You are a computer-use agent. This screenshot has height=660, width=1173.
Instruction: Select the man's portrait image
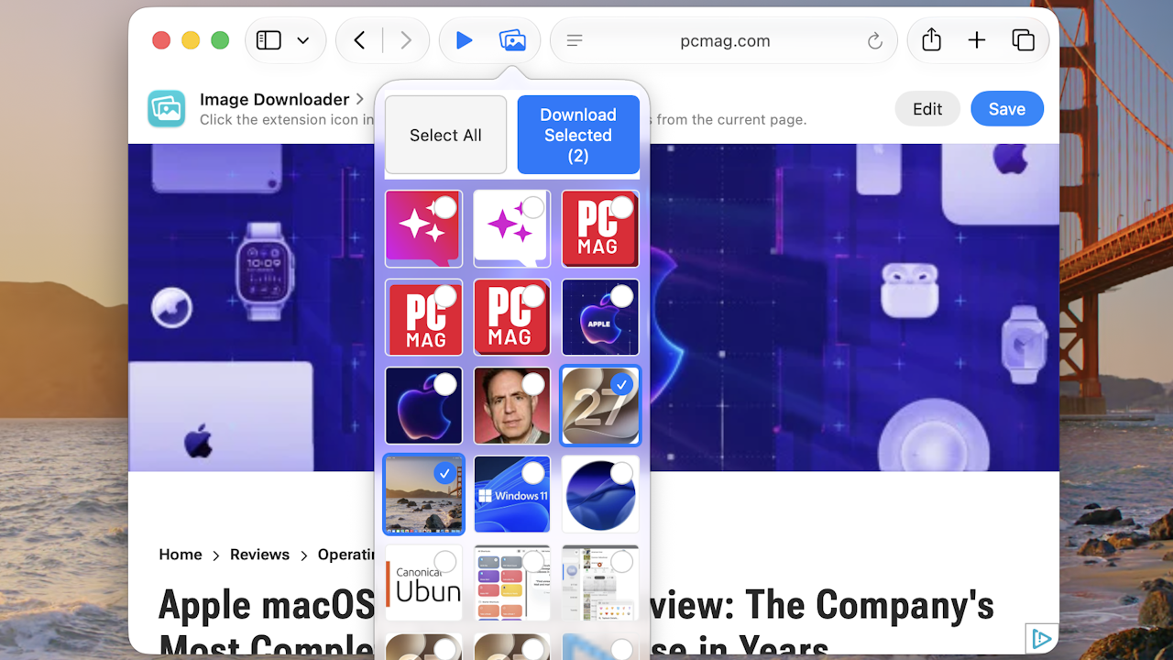click(x=511, y=405)
